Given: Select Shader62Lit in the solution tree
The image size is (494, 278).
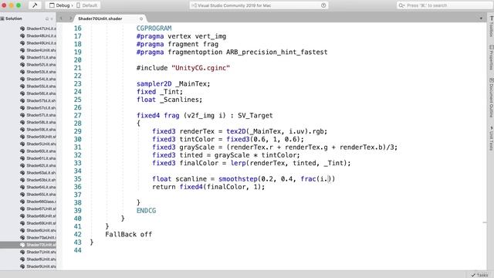Looking at the screenshot, I should pos(41,165).
